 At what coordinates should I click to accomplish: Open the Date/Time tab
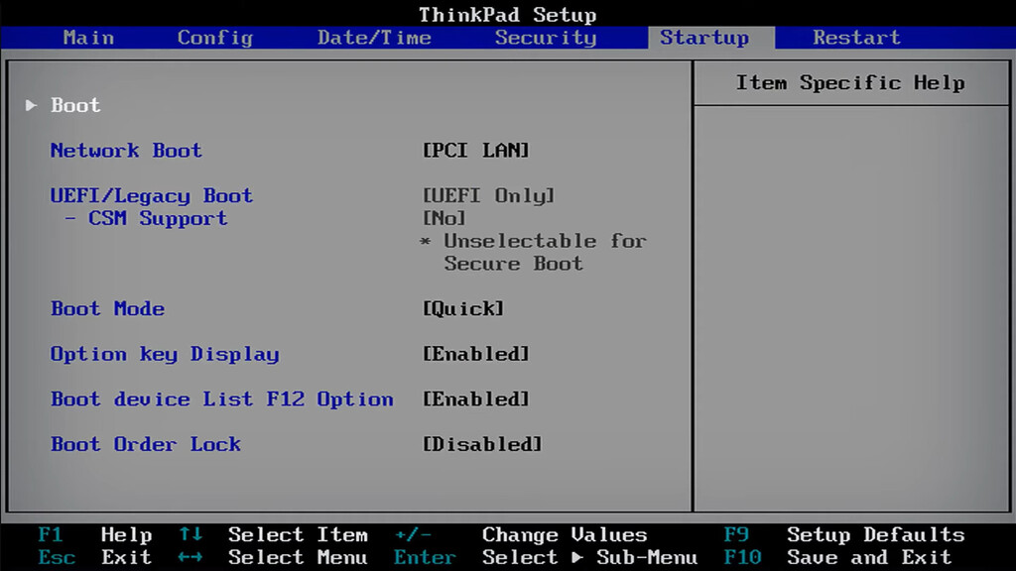coord(374,38)
